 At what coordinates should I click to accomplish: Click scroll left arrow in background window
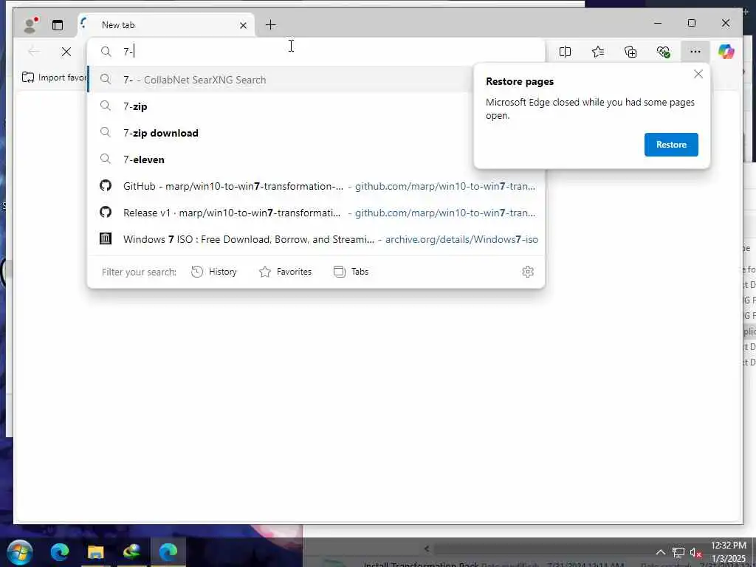(426, 549)
